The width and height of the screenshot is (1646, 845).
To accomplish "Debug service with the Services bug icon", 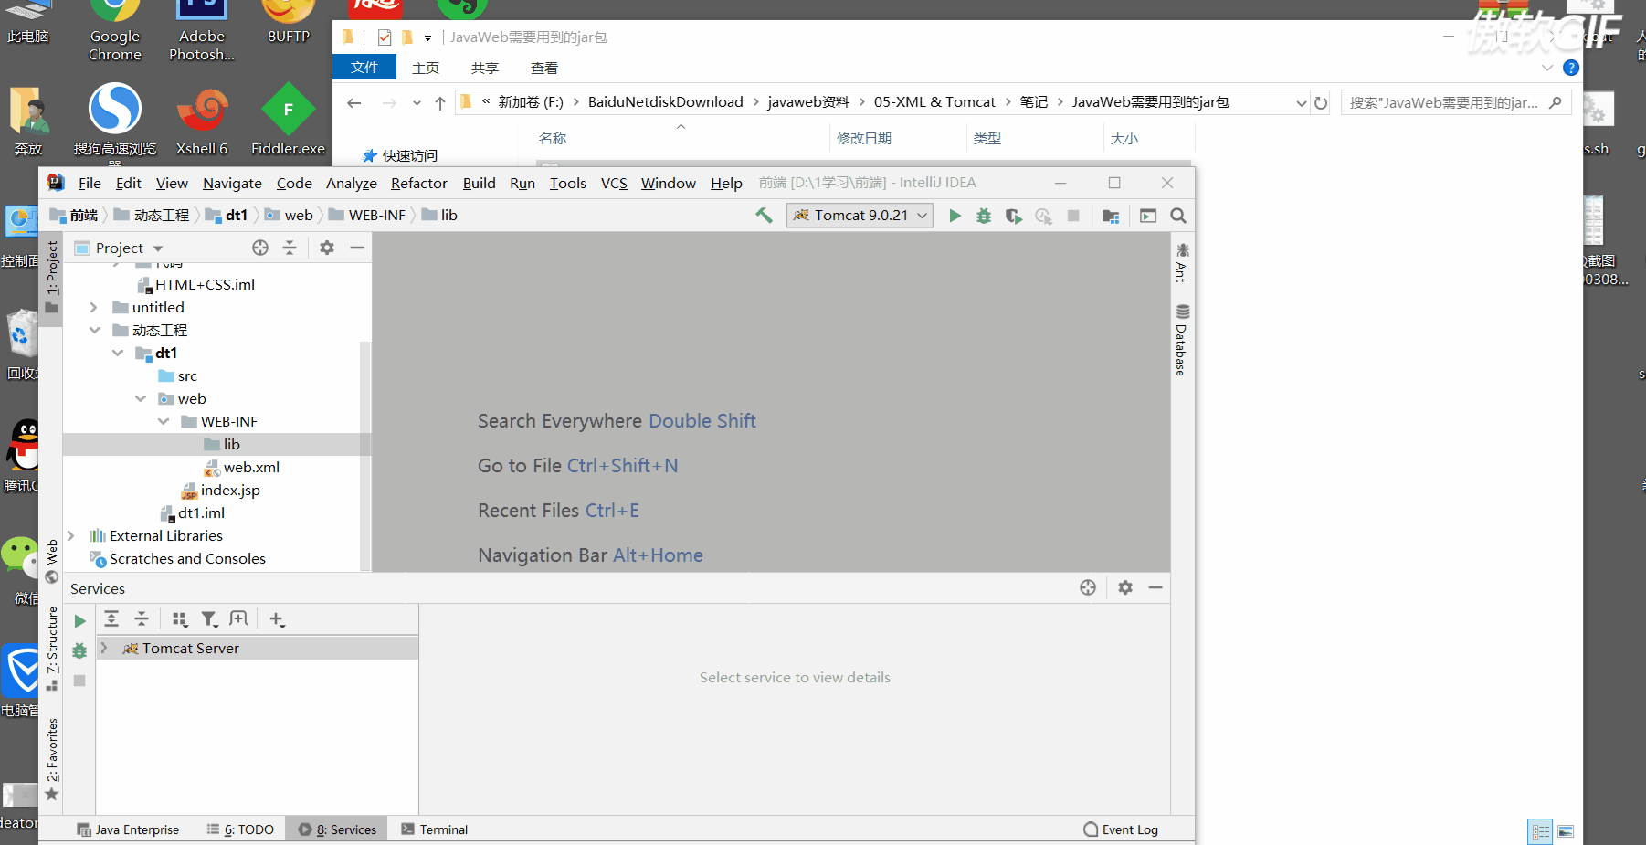I will (x=79, y=650).
